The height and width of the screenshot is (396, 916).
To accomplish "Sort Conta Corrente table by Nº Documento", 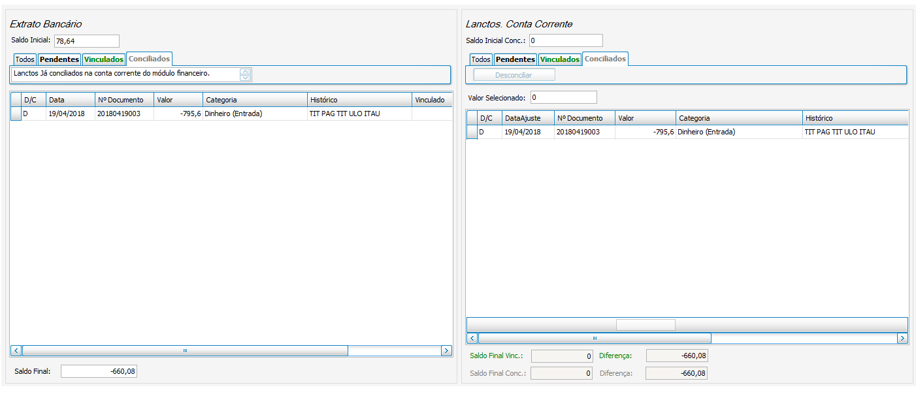I will 585,118.
